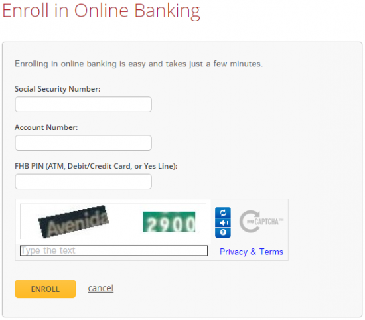The width and height of the screenshot is (365, 320).
Task: Click the 'Enroll in Online Banking' heading
Action: point(102,11)
